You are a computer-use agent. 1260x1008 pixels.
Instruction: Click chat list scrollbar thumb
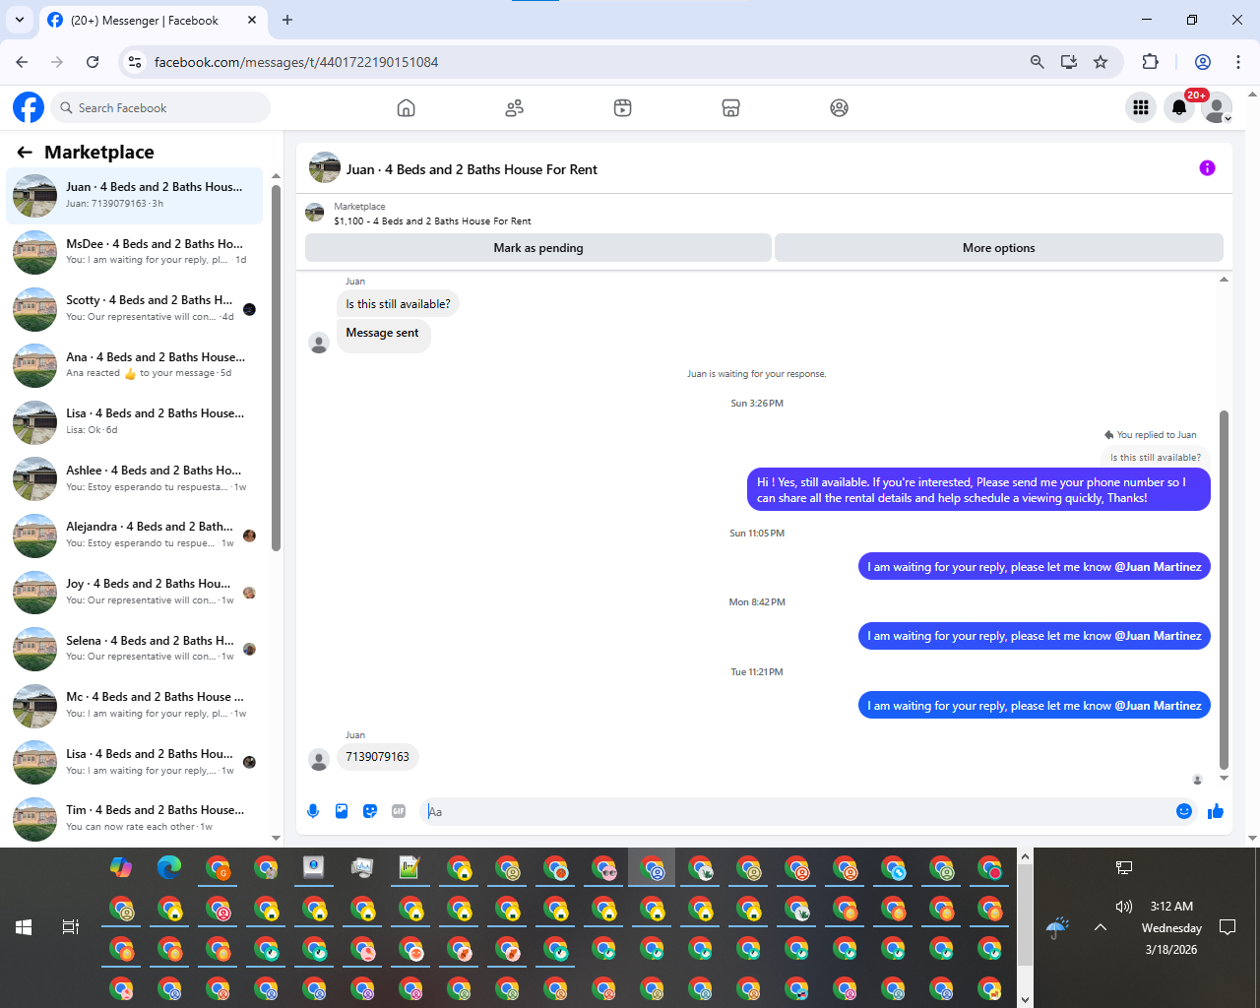[x=276, y=368]
